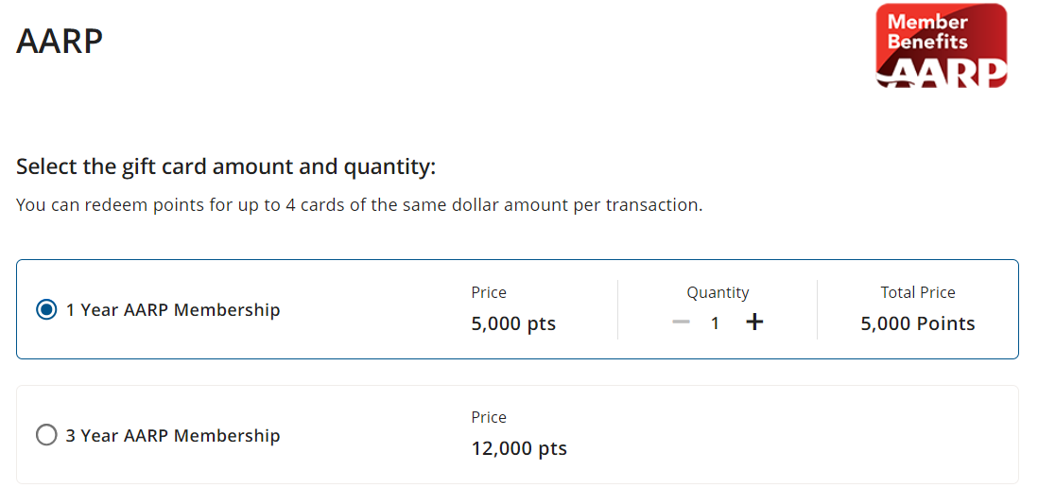
Task: Click the Quantity label
Action: (718, 292)
